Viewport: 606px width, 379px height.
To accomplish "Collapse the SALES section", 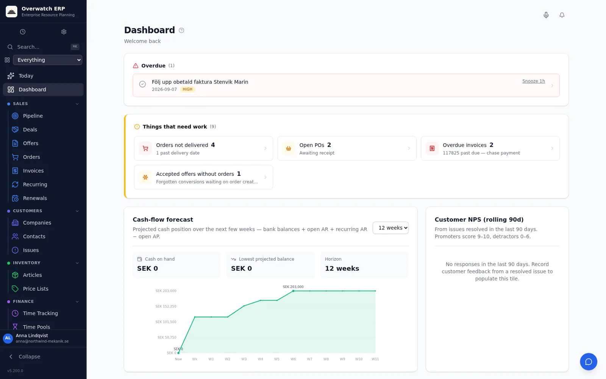I will click(77, 104).
